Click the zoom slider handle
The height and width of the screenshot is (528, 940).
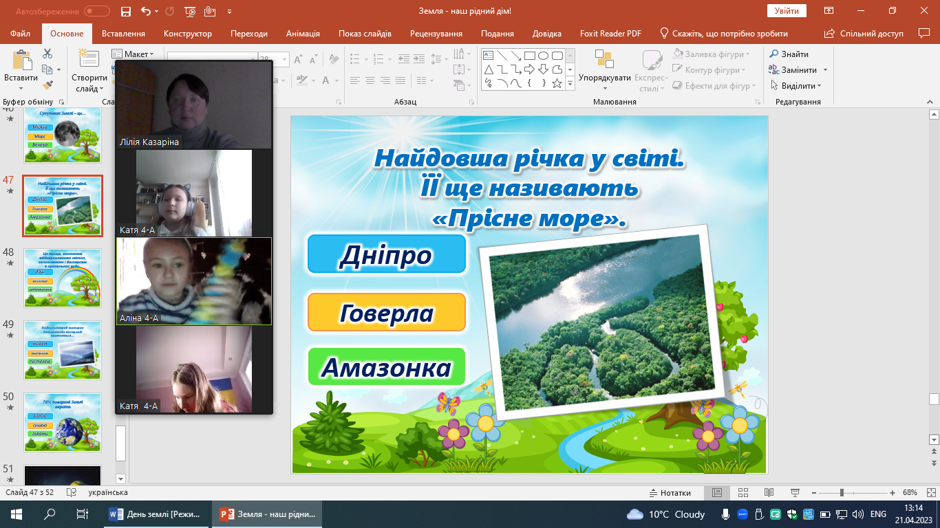coord(841,493)
